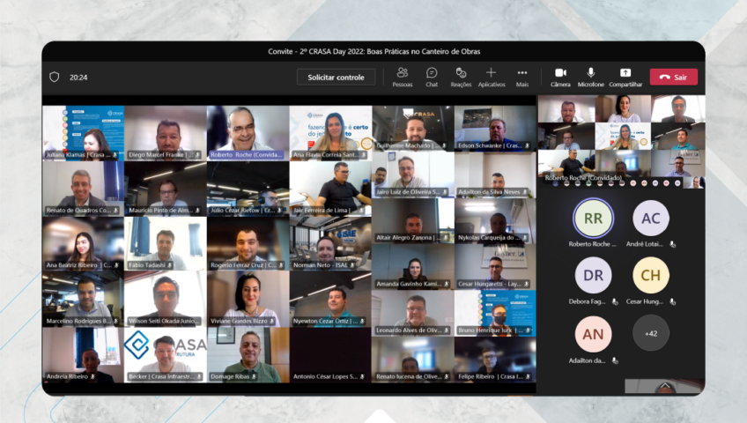747x423 pixels.
Task: Select the CH Cesar Hung avatar
Action: tap(651, 275)
